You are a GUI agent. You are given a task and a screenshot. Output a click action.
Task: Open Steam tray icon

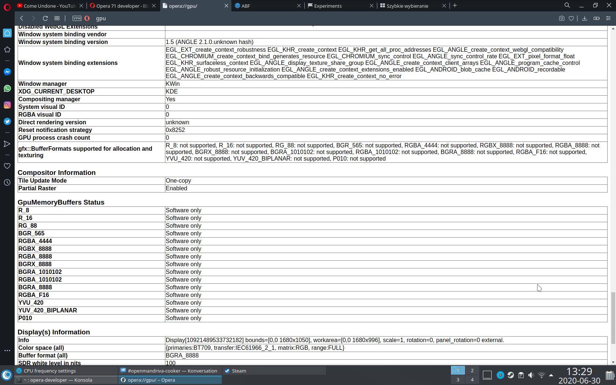point(510,375)
